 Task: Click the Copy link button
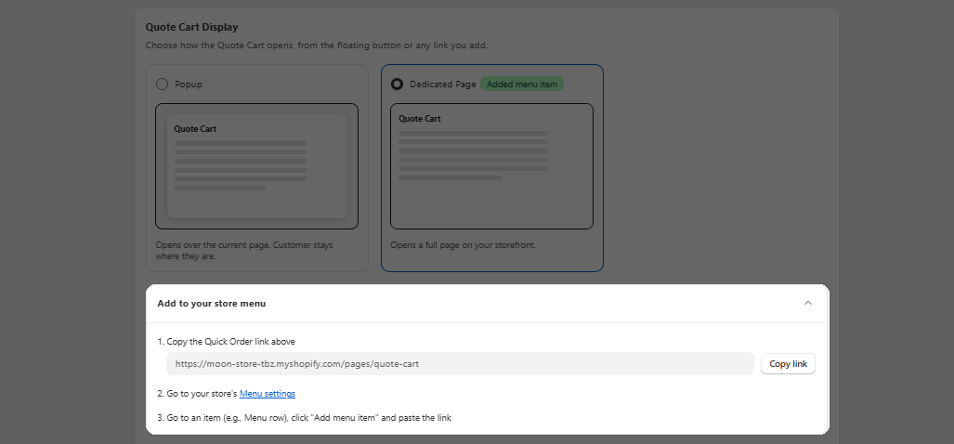coord(788,364)
